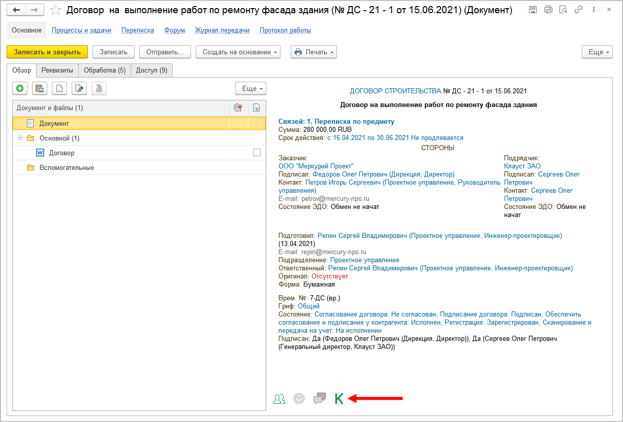Collapse the Основной (1) folder node
This screenshot has height=422, width=623.
pyautogui.click(x=20, y=138)
